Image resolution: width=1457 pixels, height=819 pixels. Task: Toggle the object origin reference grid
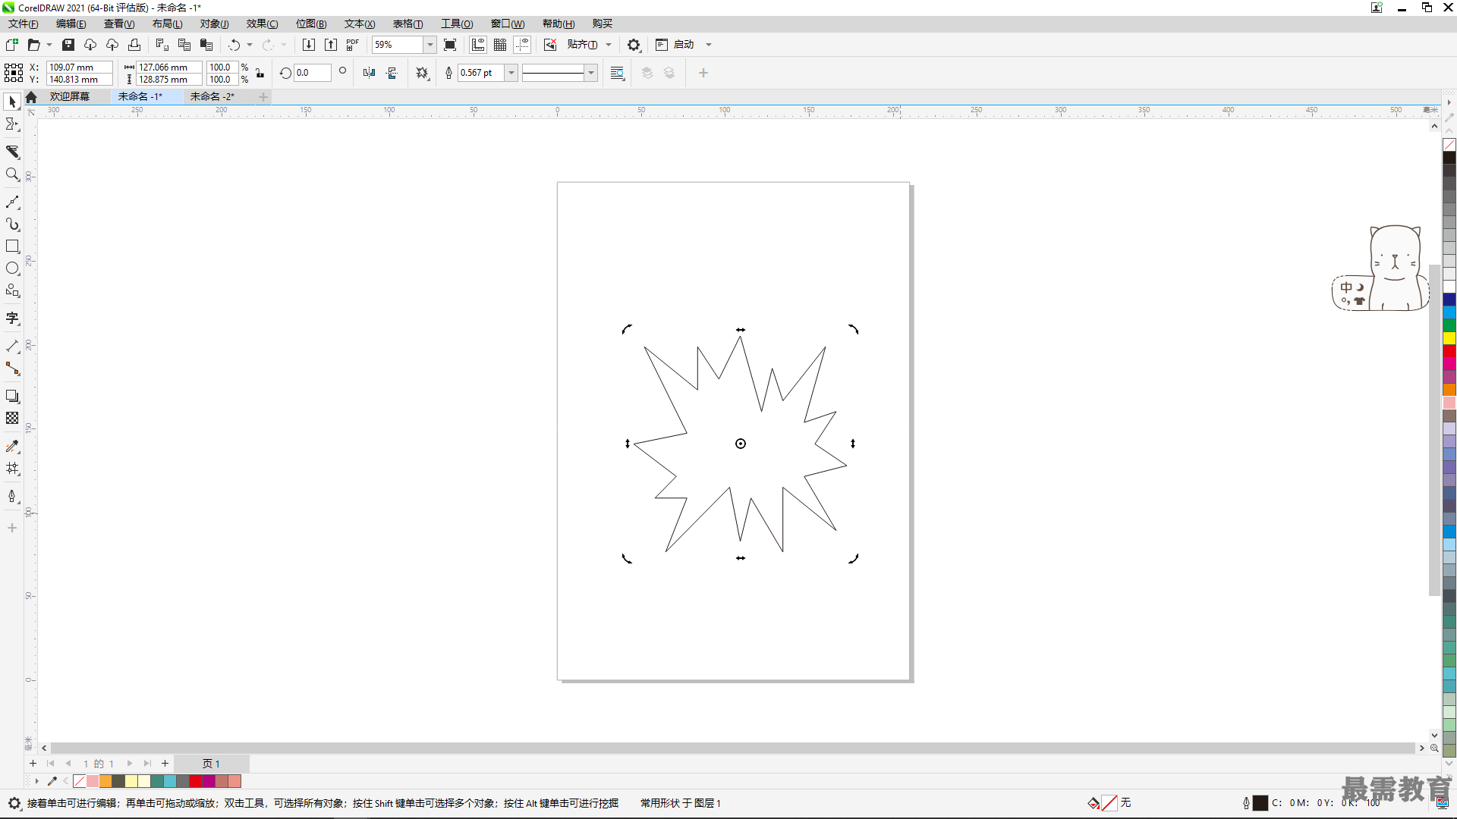[x=14, y=73]
